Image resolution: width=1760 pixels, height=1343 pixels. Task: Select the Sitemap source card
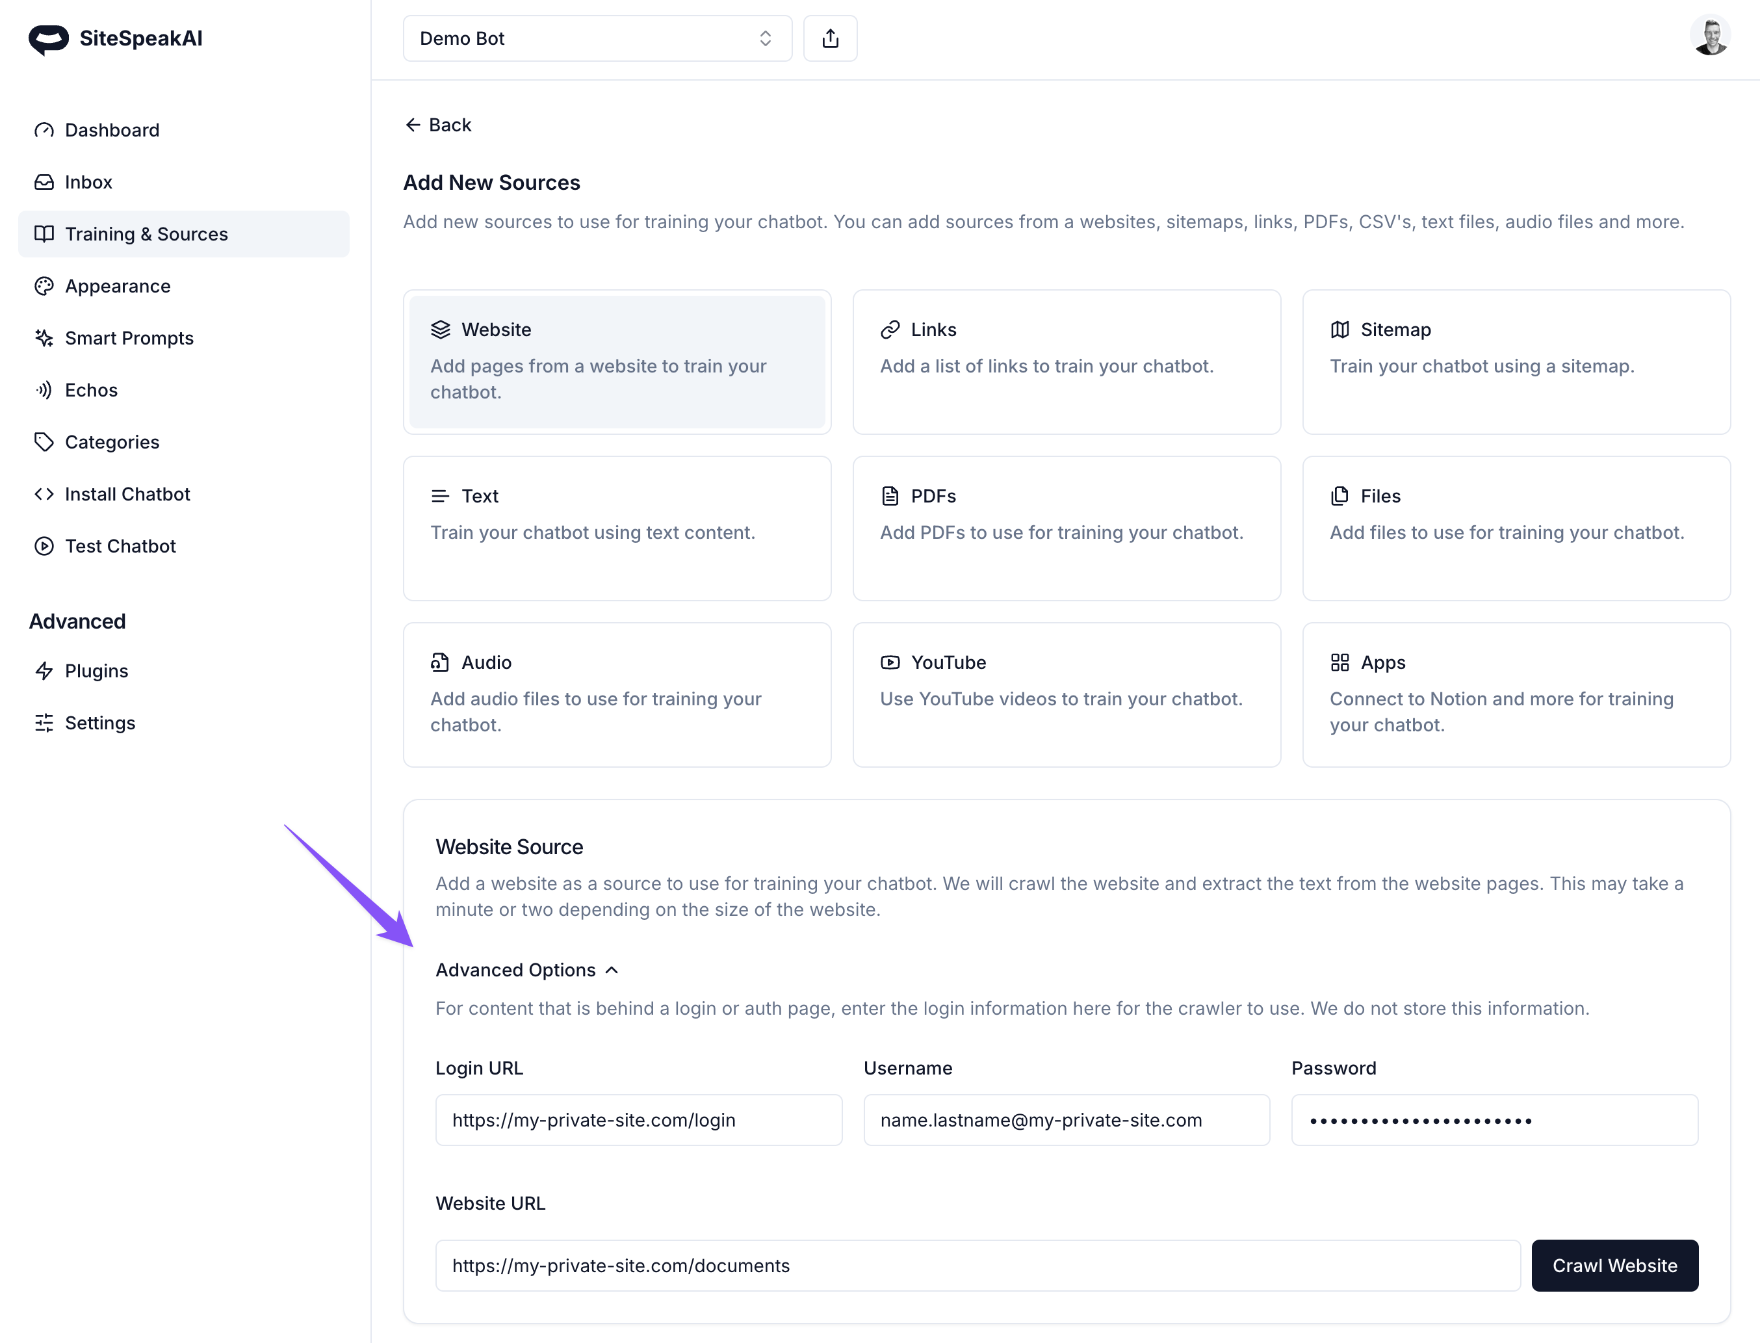coord(1516,362)
